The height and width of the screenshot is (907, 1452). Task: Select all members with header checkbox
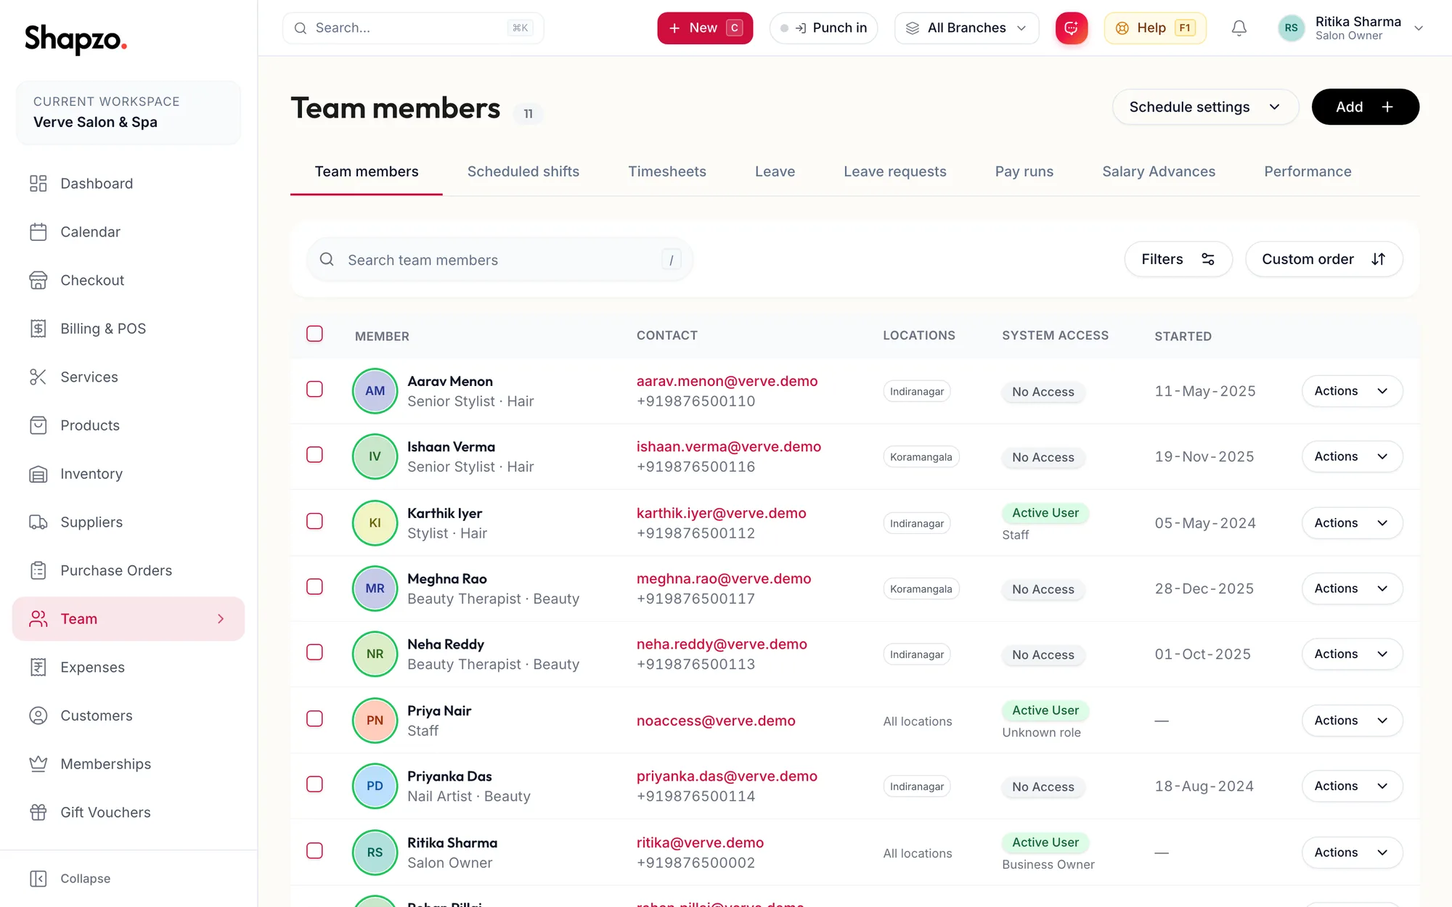pos(314,334)
